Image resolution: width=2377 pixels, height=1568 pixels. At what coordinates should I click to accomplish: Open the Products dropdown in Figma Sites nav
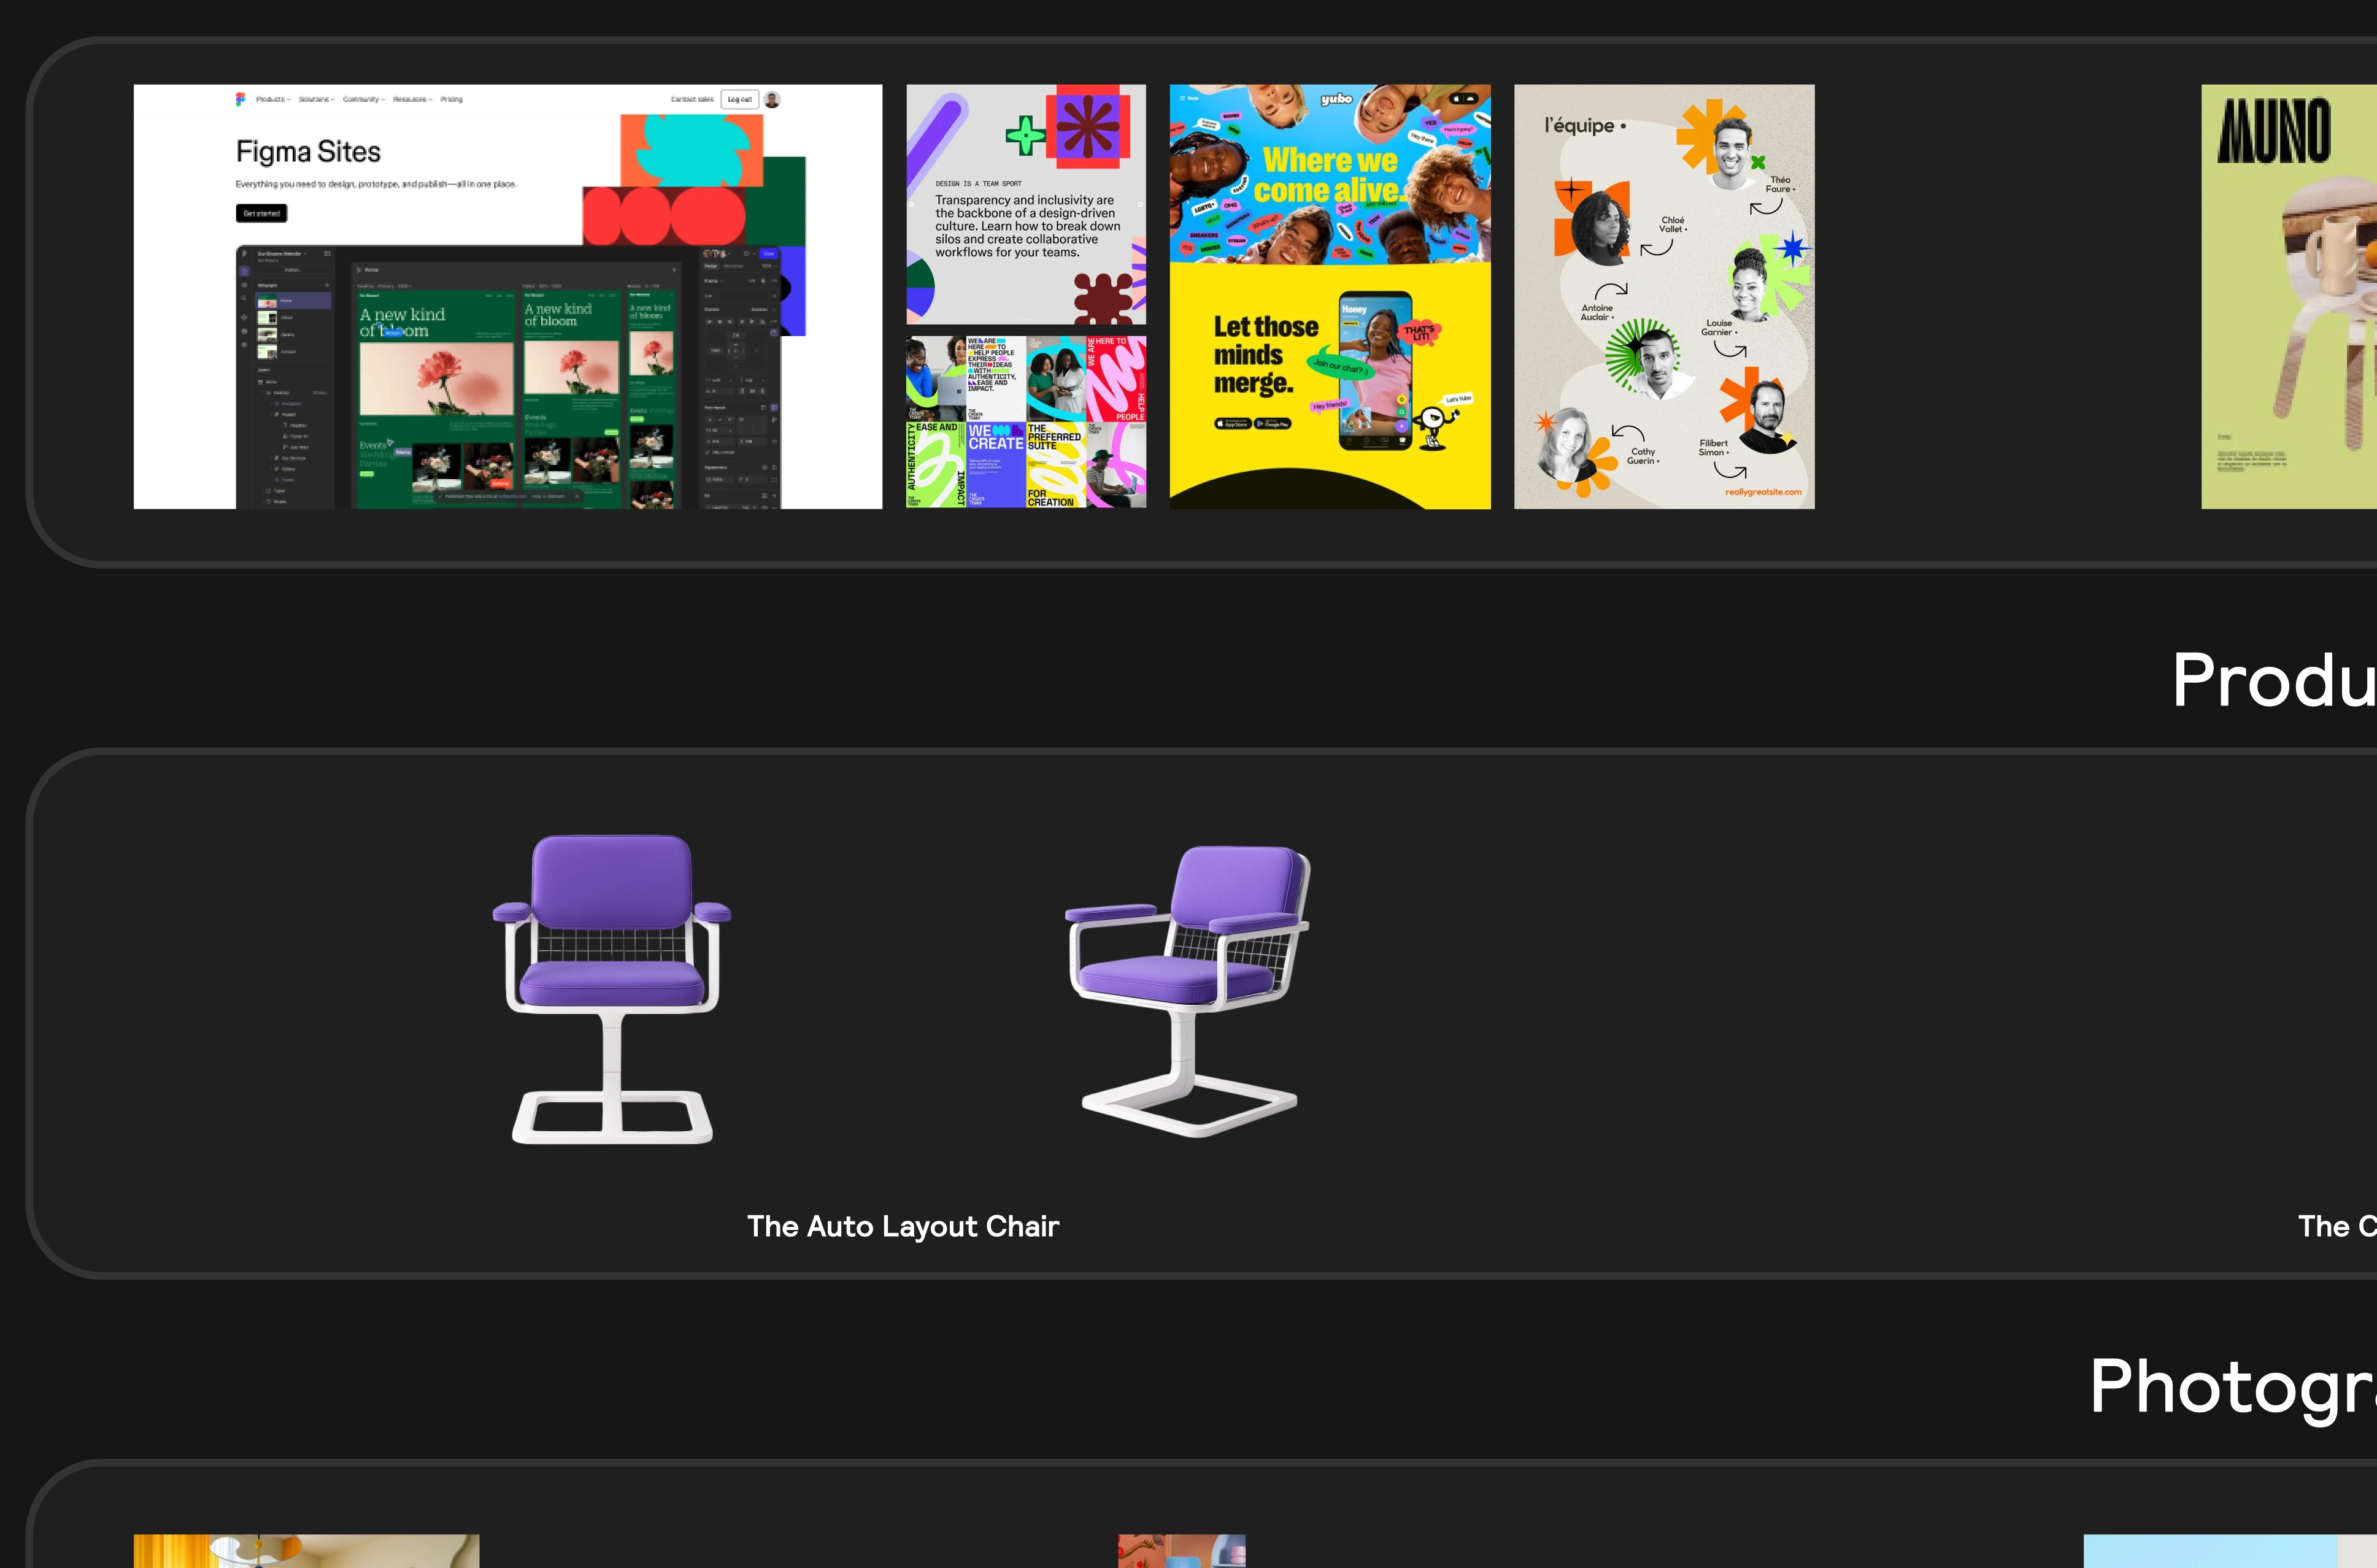tap(273, 99)
